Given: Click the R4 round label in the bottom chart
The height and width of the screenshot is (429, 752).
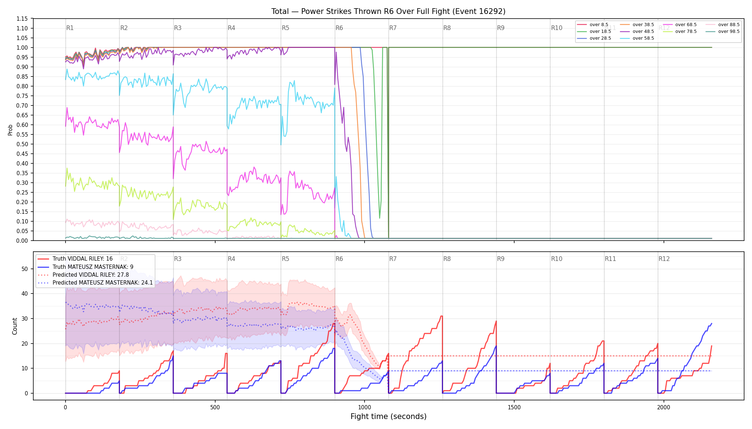Looking at the screenshot, I should pyautogui.click(x=231, y=259).
